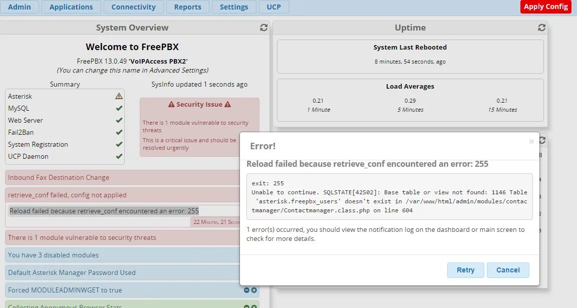
Task: Click warning icon right of Security Issue
Action: click(228, 104)
